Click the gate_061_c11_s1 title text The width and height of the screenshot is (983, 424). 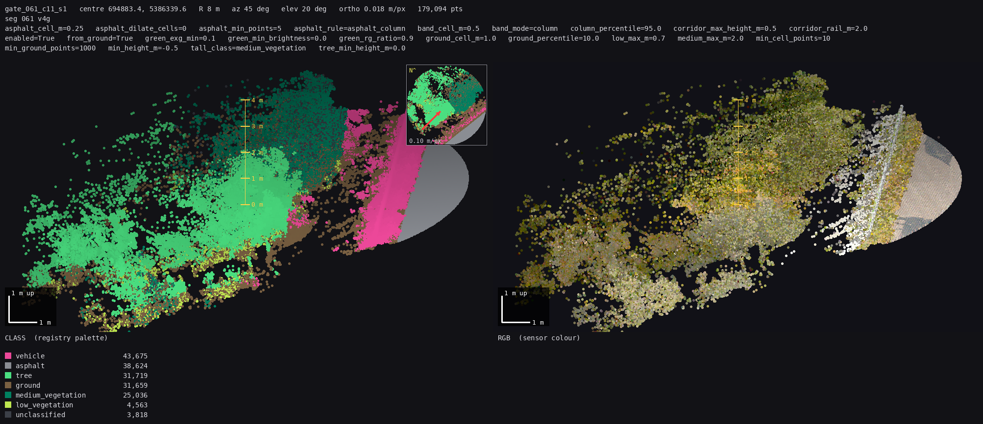coord(36,9)
